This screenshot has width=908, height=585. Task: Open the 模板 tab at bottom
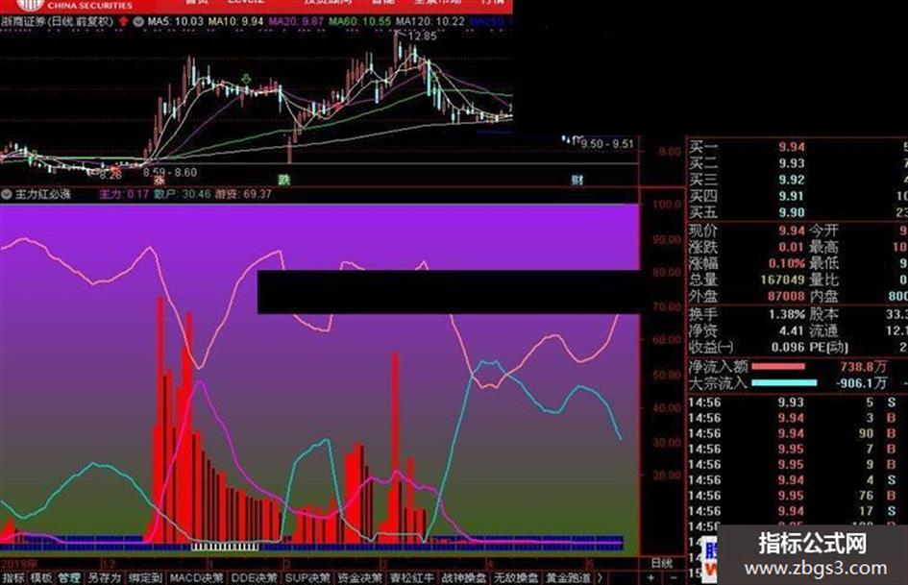[41, 577]
